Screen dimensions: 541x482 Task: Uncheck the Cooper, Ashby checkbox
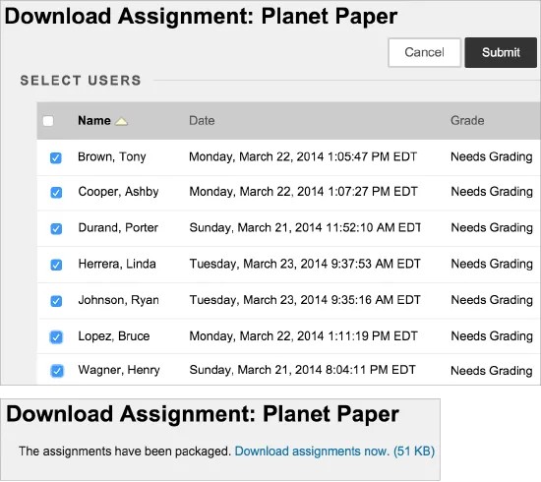pos(56,193)
